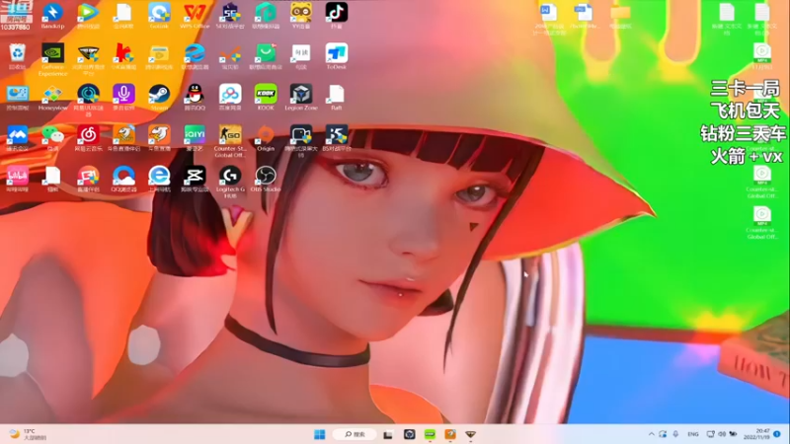790x444 pixels.
Task: Show hidden tray icons chevron
Action: coord(651,434)
